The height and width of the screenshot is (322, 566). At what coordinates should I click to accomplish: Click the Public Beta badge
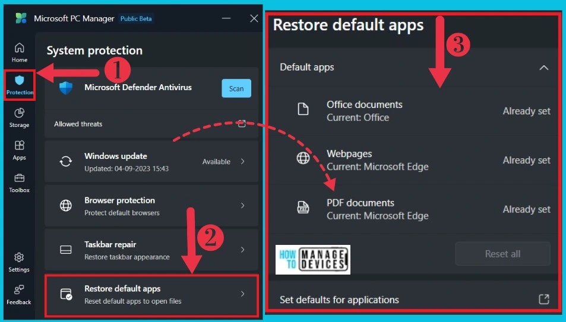(136, 18)
